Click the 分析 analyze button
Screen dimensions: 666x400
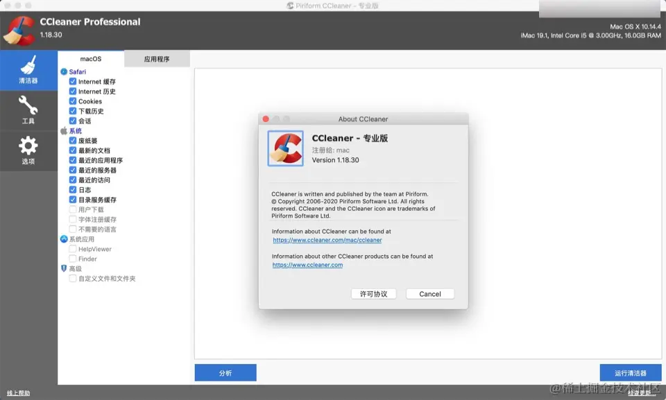pos(225,372)
